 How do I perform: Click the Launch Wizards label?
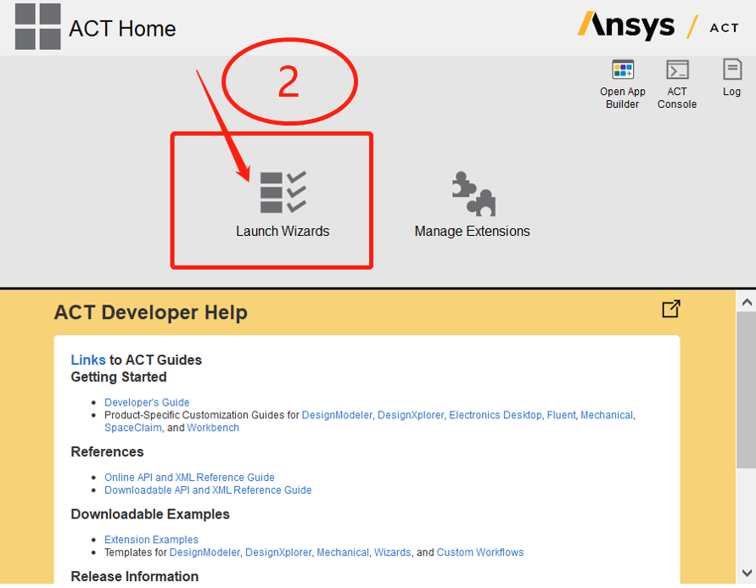pyautogui.click(x=283, y=232)
